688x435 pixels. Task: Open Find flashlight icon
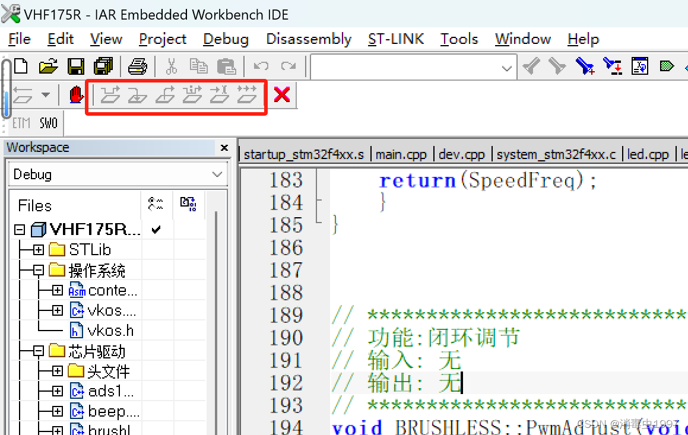[x=585, y=66]
